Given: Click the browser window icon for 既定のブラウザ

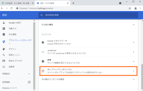Looking at the screenshot, I should point(4,61).
